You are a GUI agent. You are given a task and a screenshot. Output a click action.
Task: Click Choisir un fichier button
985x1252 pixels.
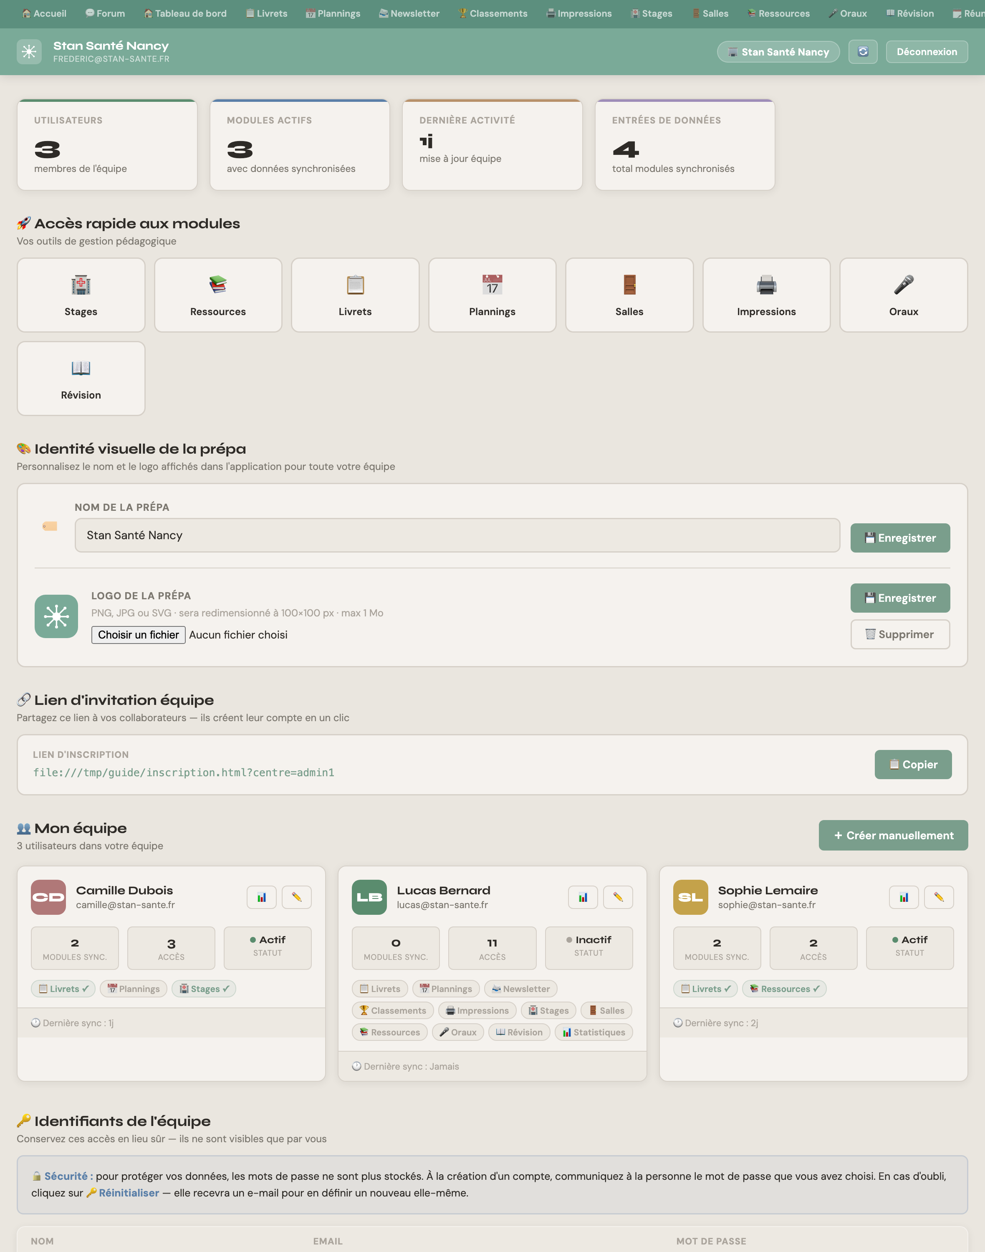click(x=139, y=635)
